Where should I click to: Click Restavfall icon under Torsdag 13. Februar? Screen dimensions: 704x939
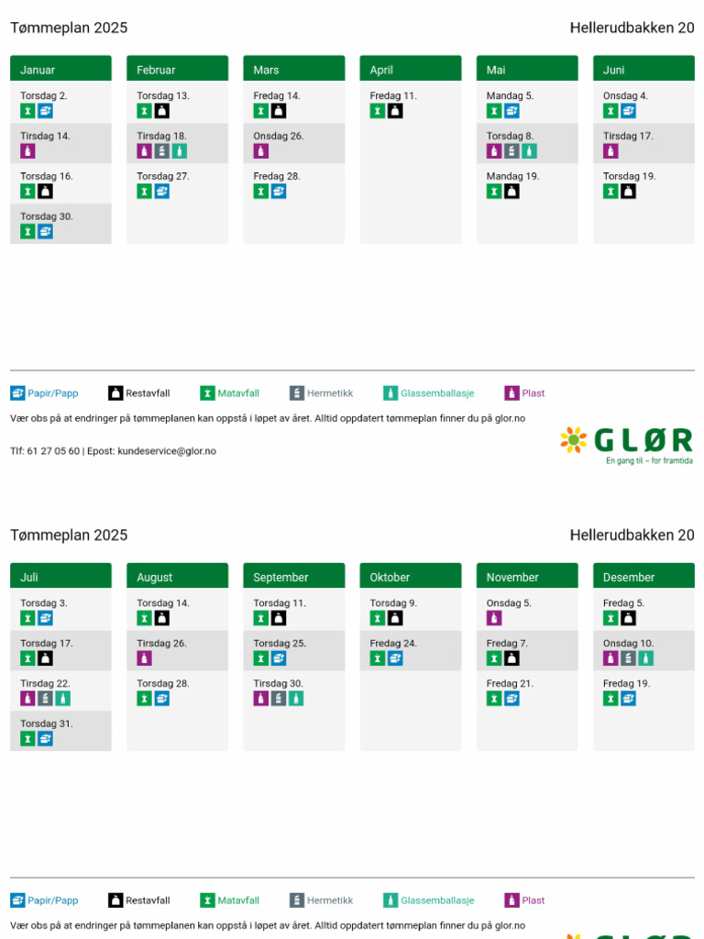162,111
